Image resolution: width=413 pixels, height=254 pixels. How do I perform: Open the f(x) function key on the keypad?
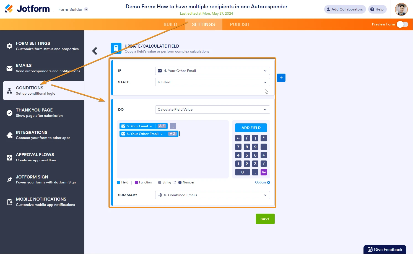pyautogui.click(x=263, y=172)
